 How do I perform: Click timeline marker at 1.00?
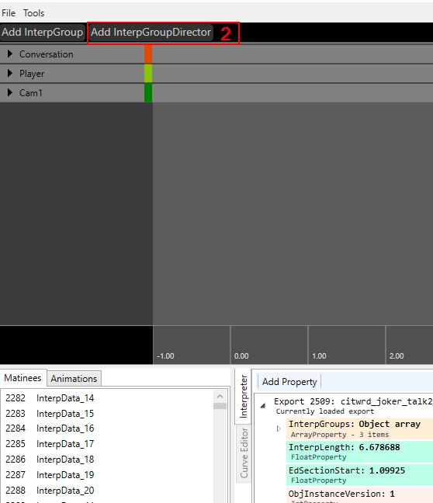click(319, 356)
